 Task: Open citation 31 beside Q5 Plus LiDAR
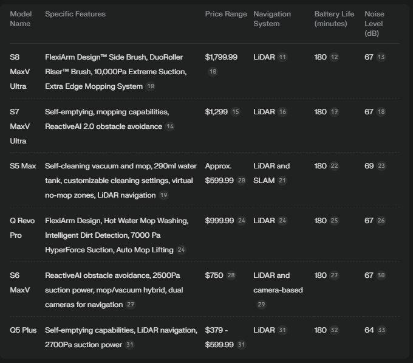pyautogui.click(x=282, y=330)
